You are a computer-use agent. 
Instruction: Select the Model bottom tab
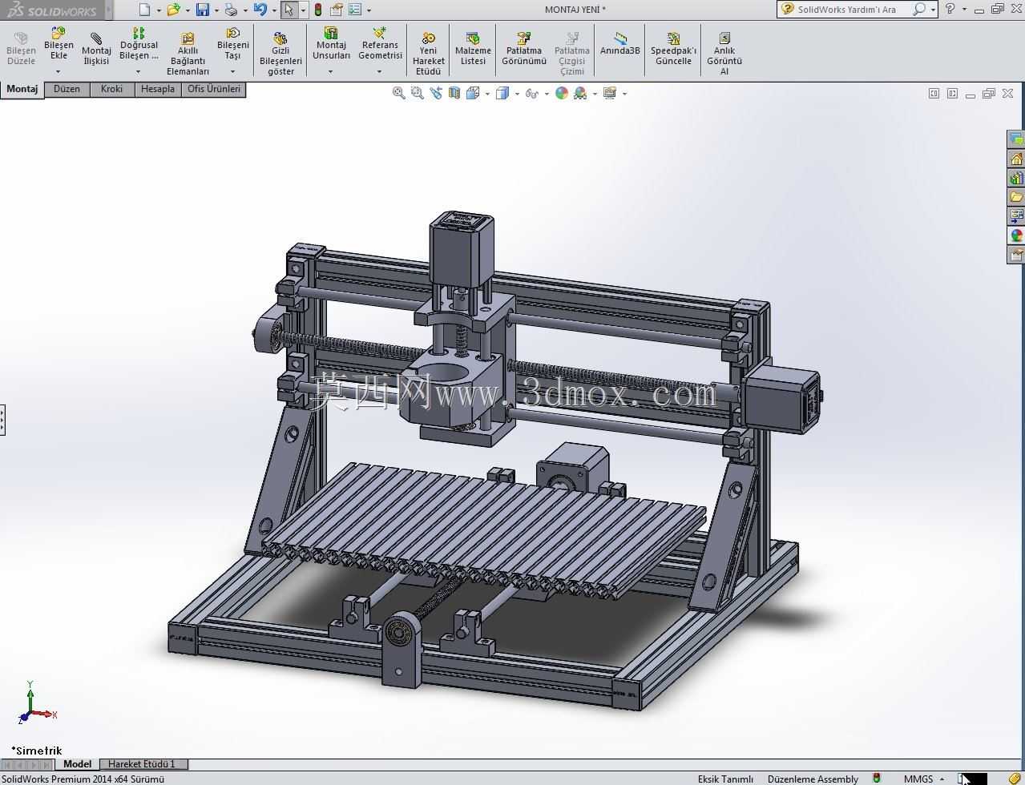[x=78, y=764]
